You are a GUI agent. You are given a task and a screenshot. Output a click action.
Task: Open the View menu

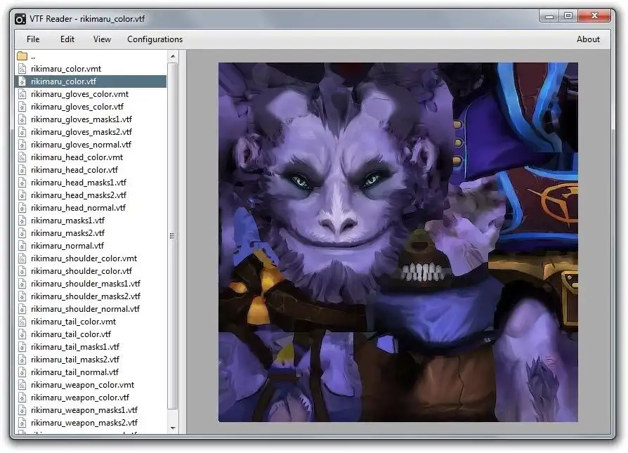[x=102, y=39]
